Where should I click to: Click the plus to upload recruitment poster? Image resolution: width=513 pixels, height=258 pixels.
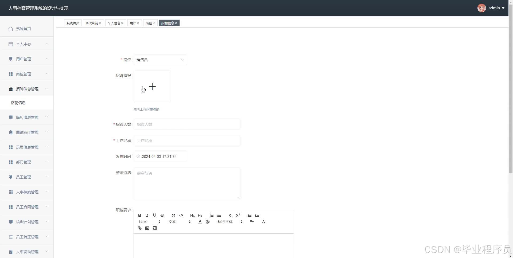coord(152,87)
